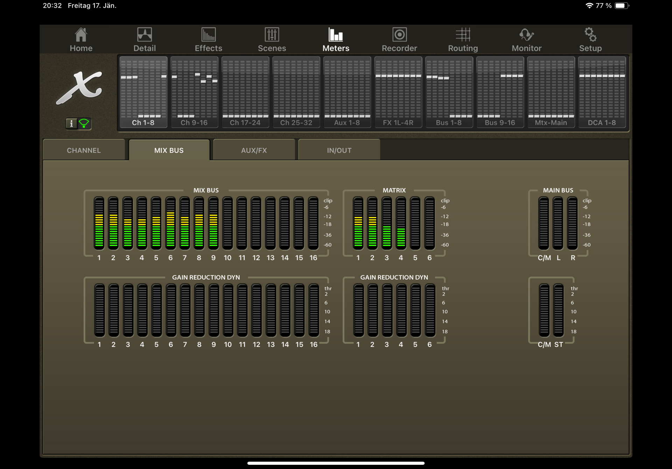Select the FX 1L-4R fader bank
Viewport: 672px width, 469px height.
point(398,92)
